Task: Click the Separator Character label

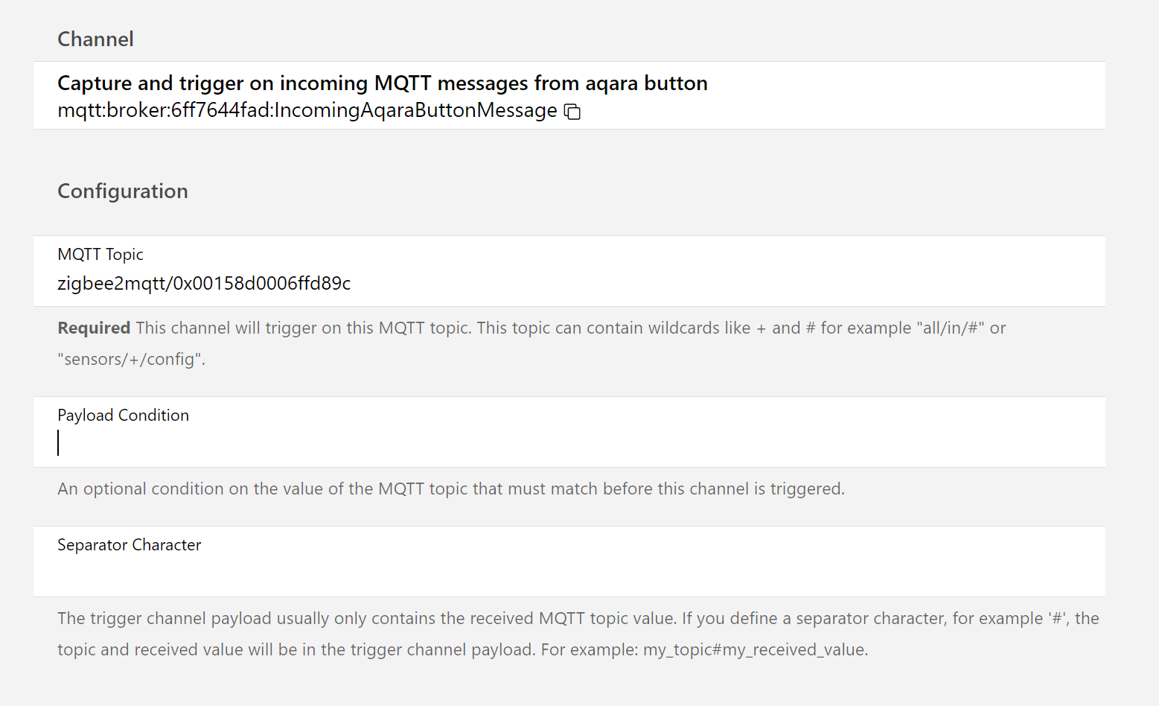Action: (x=129, y=545)
